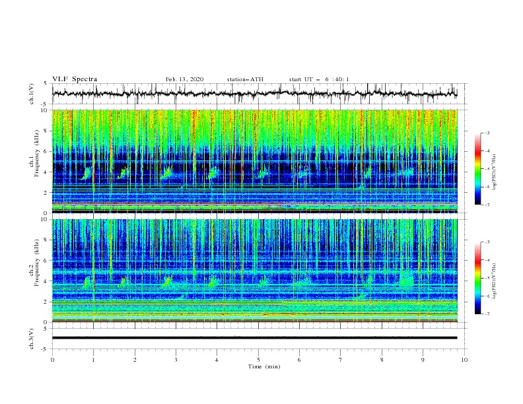Click the upper "log(PSD)(V²/Hz)" color bar label
This screenshot has width=523, height=404.
(495, 172)
